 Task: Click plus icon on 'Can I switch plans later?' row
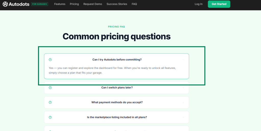pos(183,88)
